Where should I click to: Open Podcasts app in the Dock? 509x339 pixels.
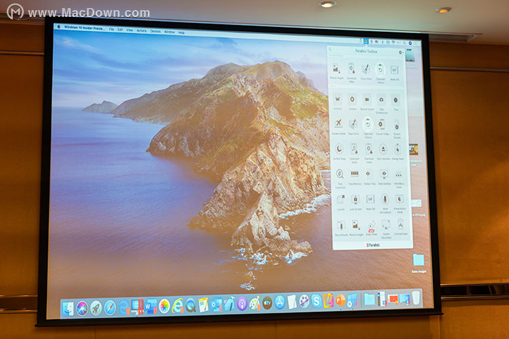coord(242,304)
